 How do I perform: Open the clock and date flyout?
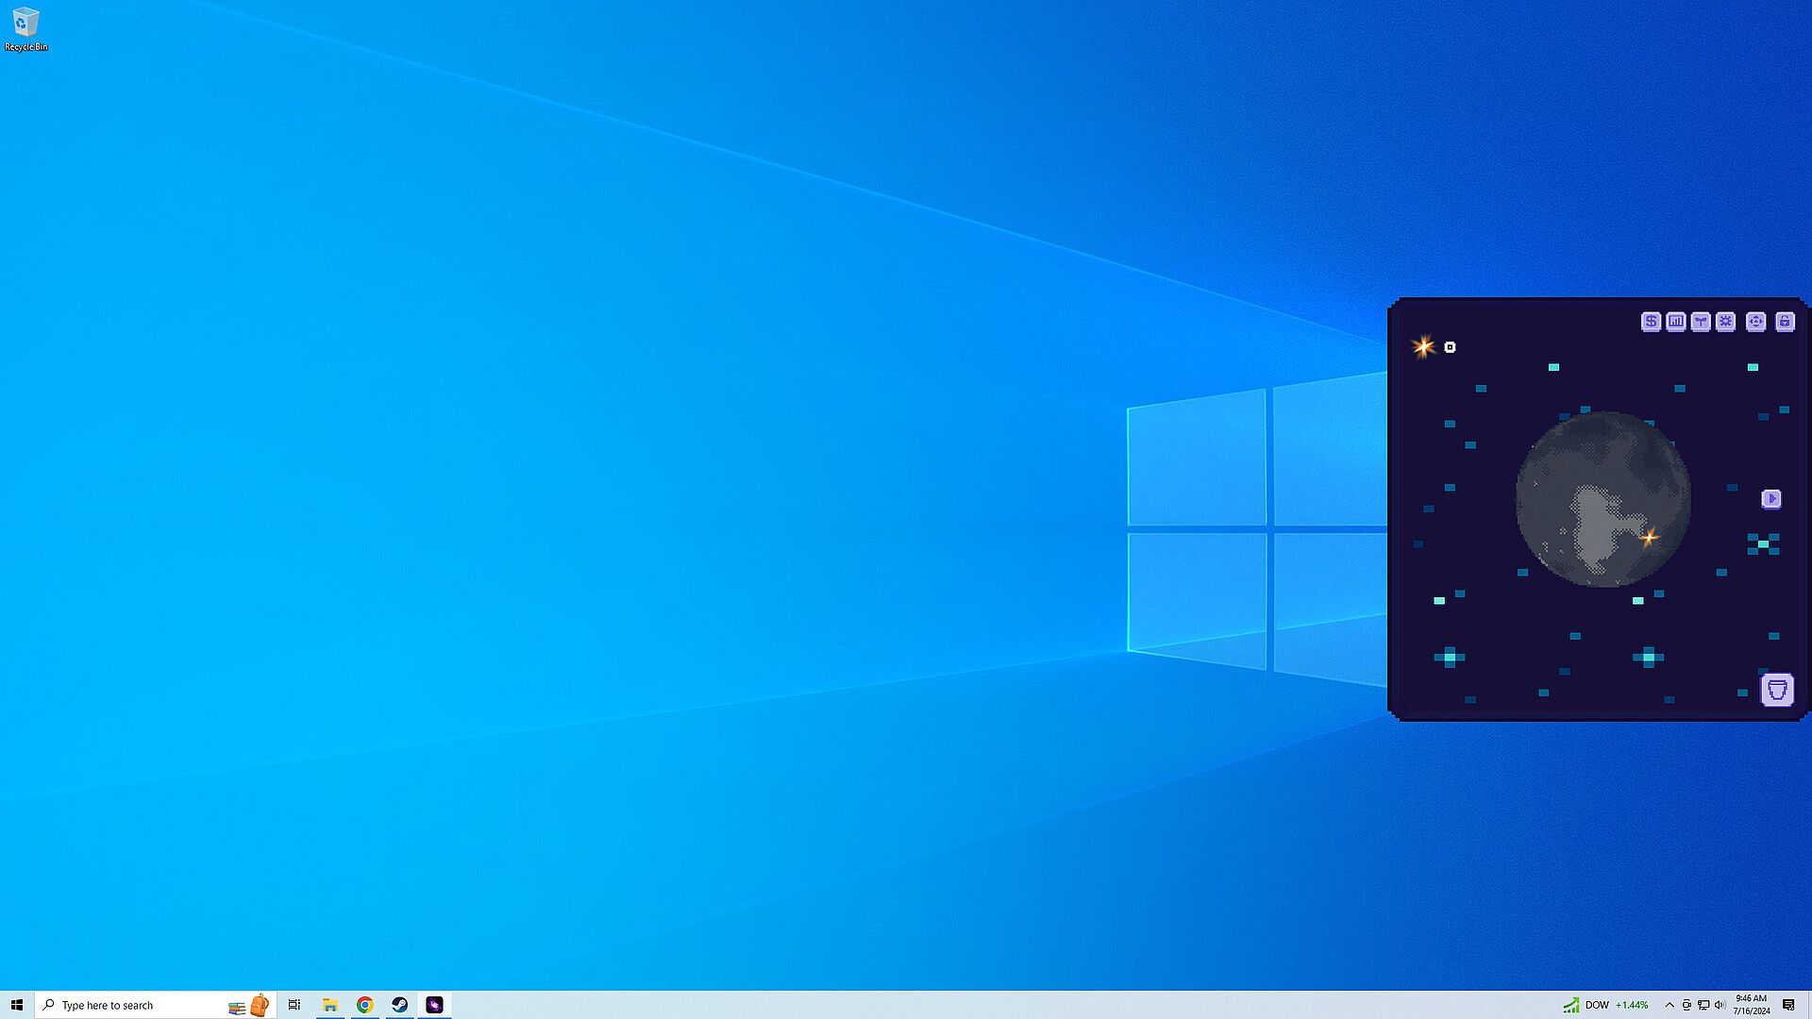[1751, 1005]
